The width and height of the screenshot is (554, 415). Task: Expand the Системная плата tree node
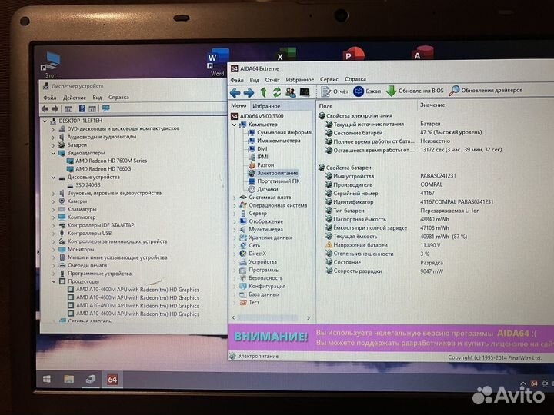(235, 197)
